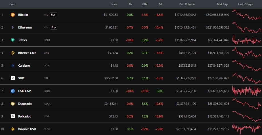The image size is (262, 135).
Task: View Tether's Last 7 Days sparkline chart
Action: [247, 40]
